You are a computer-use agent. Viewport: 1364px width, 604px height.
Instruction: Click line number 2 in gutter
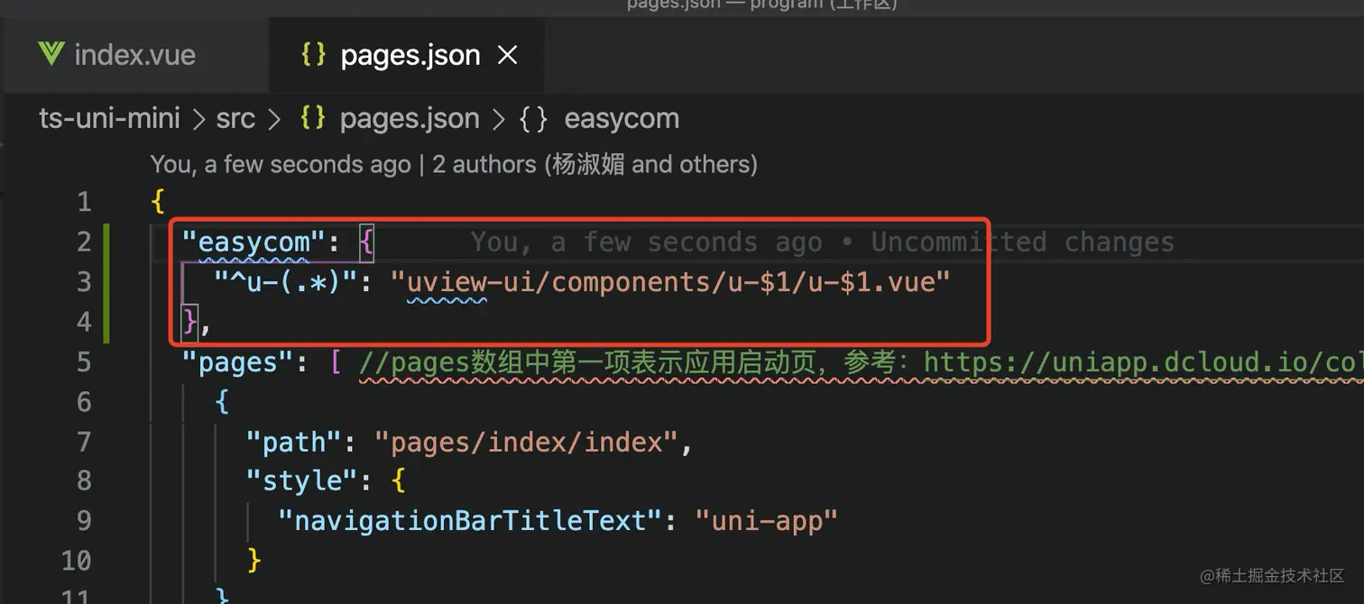(84, 242)
